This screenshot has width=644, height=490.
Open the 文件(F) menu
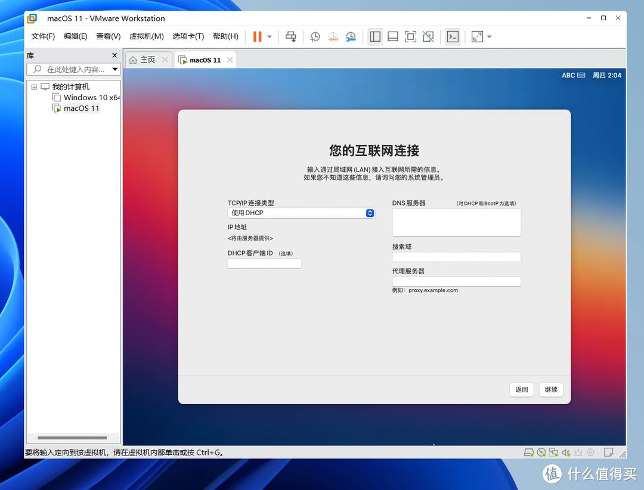43,36
